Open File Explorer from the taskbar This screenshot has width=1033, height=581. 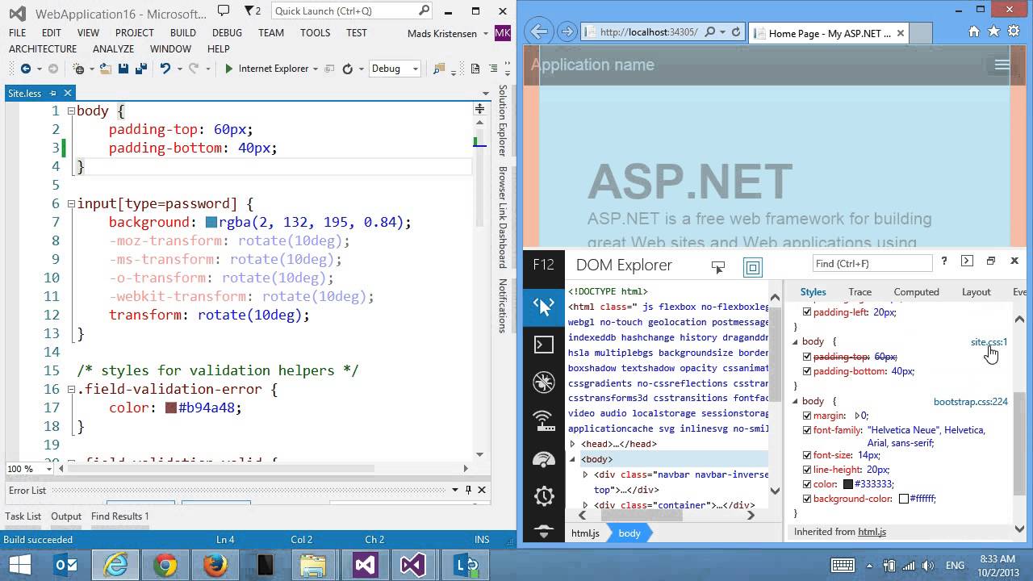pyautogui.click(x=313, y=565)
